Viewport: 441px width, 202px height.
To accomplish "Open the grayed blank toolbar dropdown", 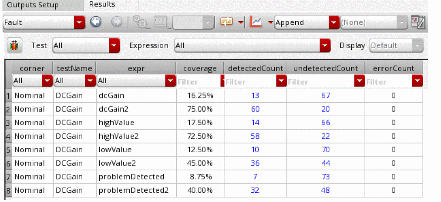I will click(x=193, y=23).
